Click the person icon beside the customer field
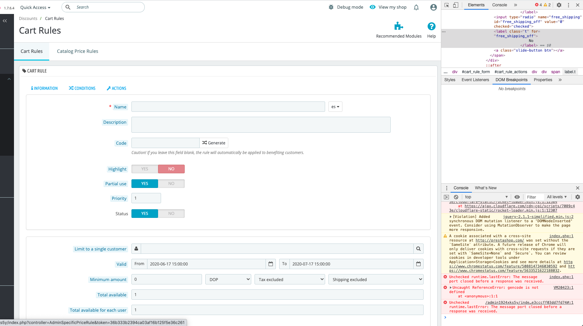 point(136,248)
